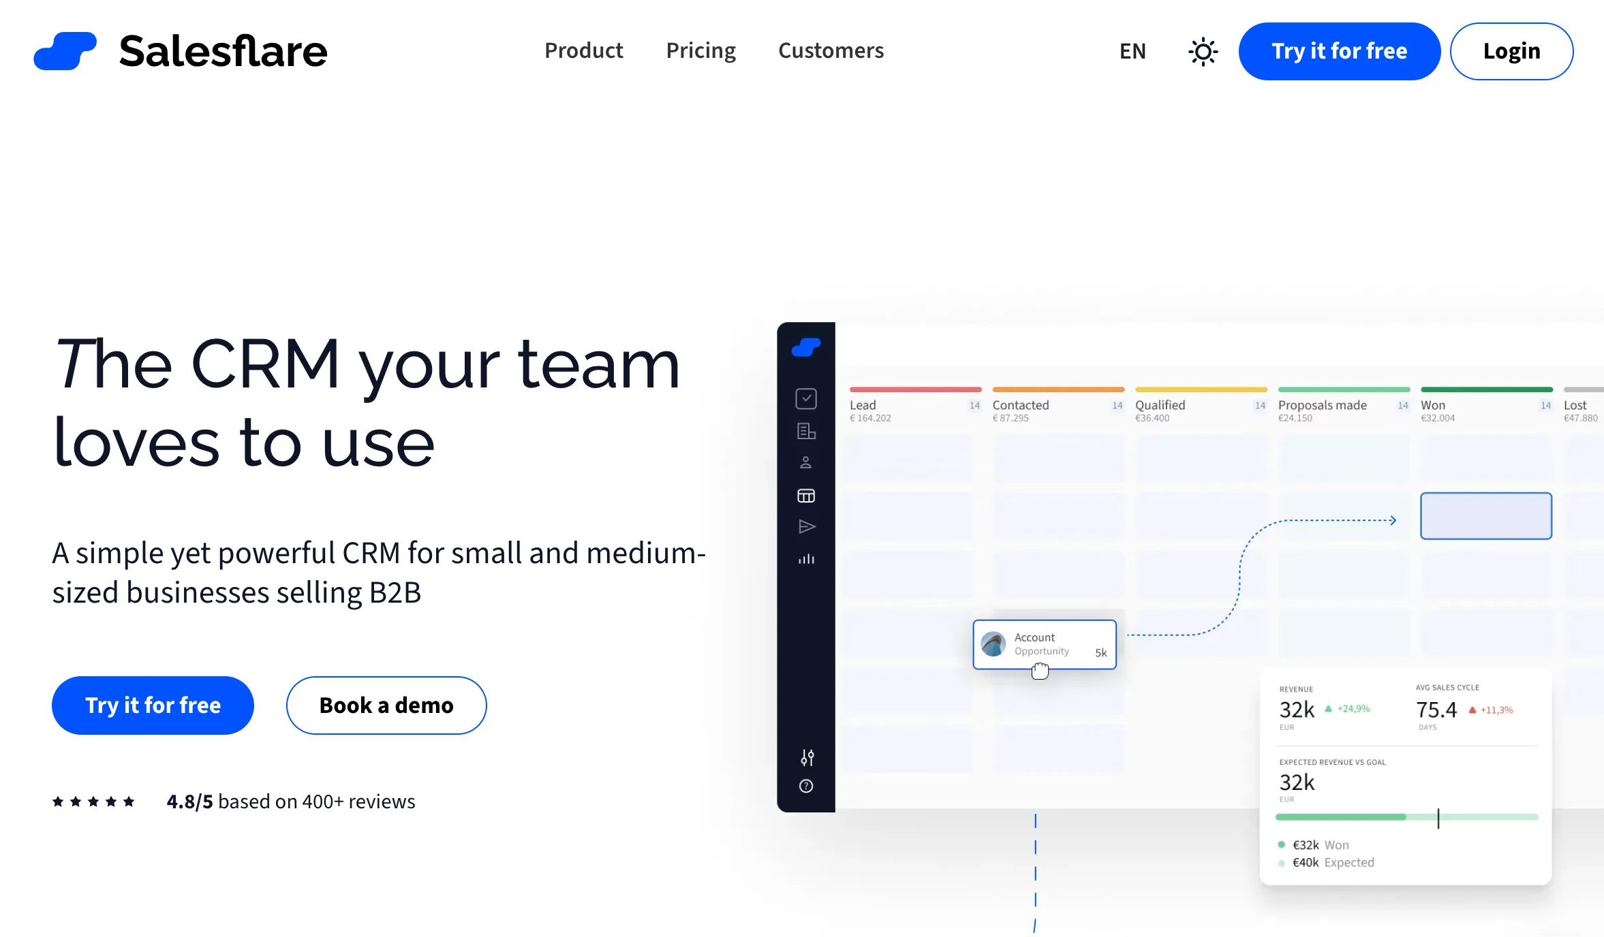This screenshot has width=1604, height=937.
Task: Open the insights bar chart icon in sidebar
Action: click(x=806, y=559)
